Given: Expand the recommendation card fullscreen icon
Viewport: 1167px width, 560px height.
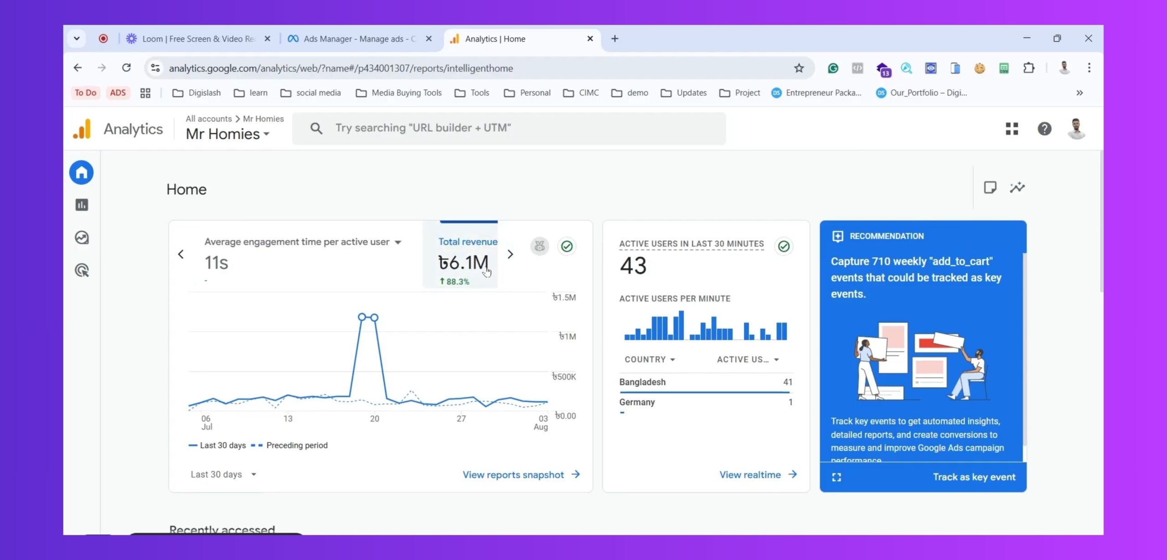Looking at the screenshot, I should pyautogui.click(x=837, y=477).
